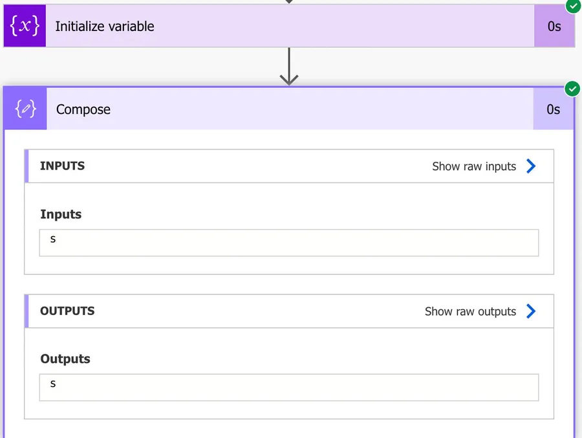Click the blue chevron beside Show raw inputs
This screenshot has height=438, width=582.
pos(531,166)
